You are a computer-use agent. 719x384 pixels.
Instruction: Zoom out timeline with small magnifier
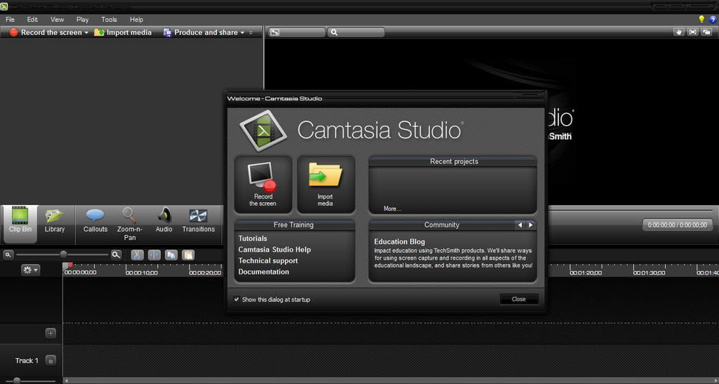pos(8,255)
